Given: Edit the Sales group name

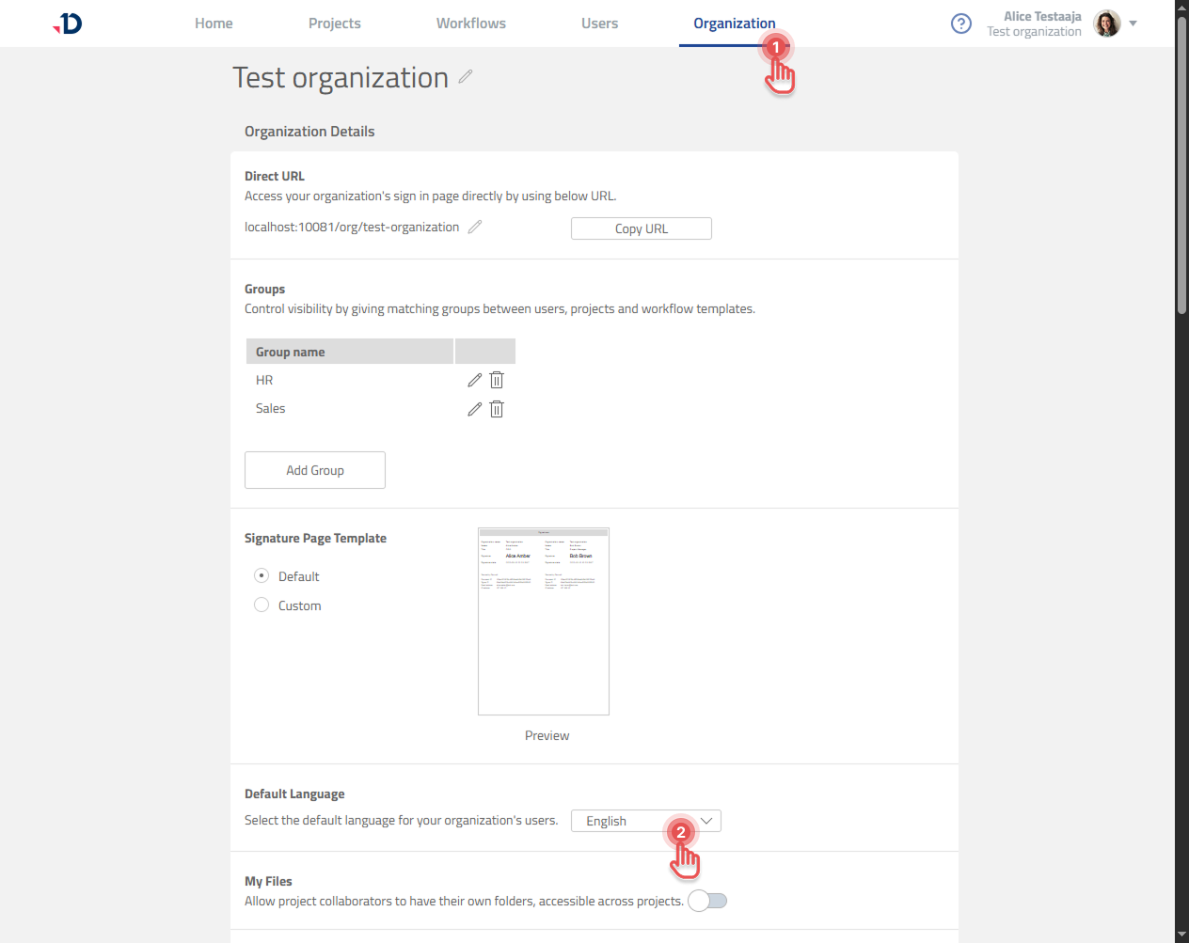Looking at the screenshot, I should 474,409.
